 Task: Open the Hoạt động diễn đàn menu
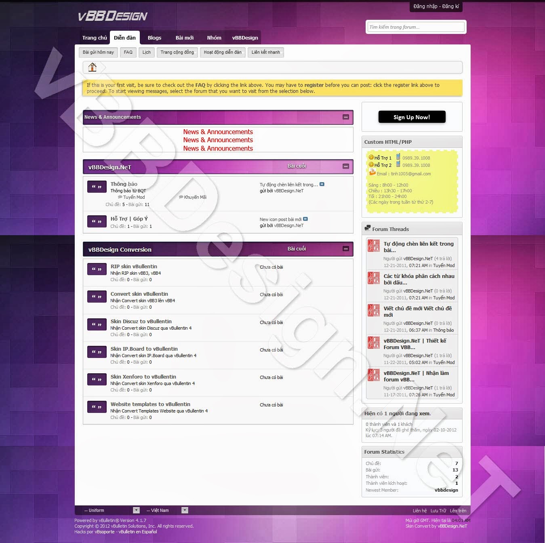click(x=223, y=52)
